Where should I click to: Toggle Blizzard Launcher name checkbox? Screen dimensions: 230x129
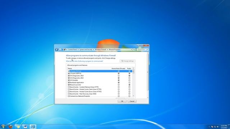point(69,85)
